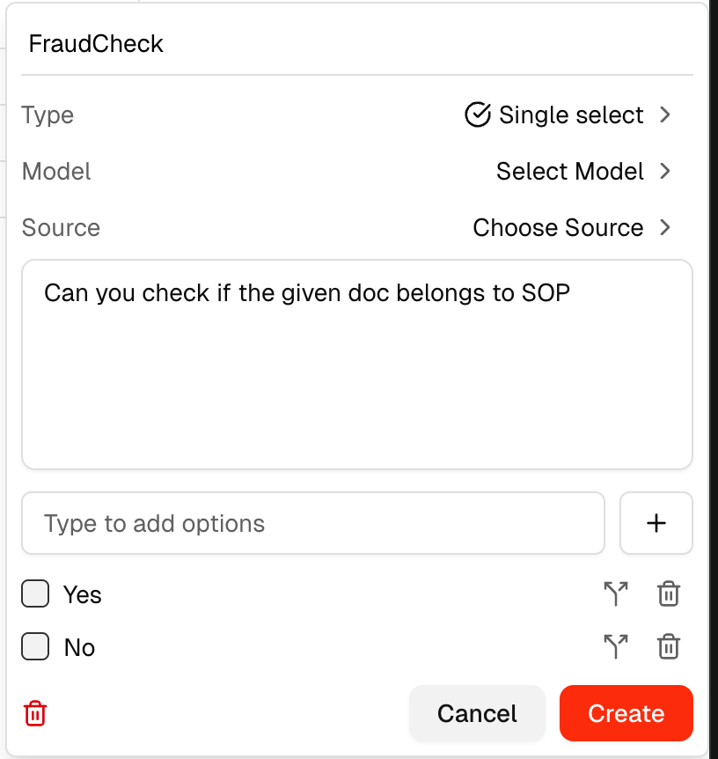Click the FraudCheck name field
This screenshot has height=759, width=718.
click(x=352, y=44)
